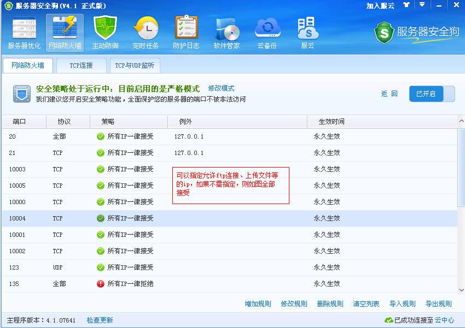Sort by the 端口 column header
Viewport: 465px width, 328px height.
click(24, 122)
